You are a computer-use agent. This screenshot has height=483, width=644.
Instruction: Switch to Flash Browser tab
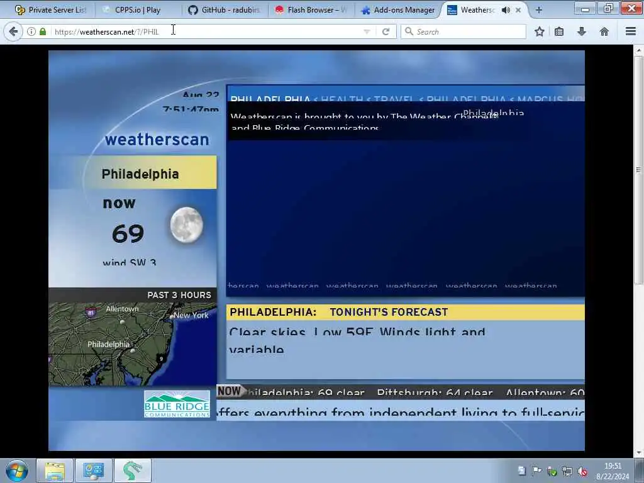click(311, 10)
